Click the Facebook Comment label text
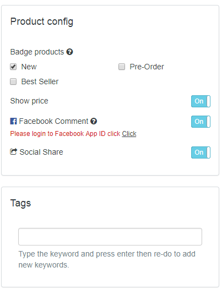This screenshot has height=289, width=222. (x=53, y=121)
